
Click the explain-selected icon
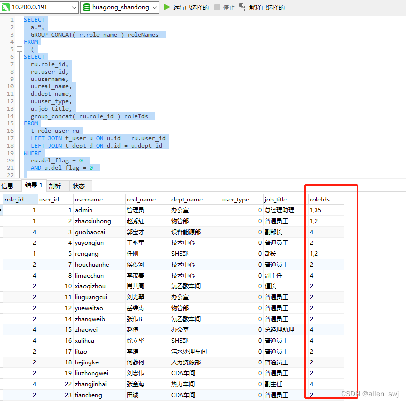click(x=243, y=7)
